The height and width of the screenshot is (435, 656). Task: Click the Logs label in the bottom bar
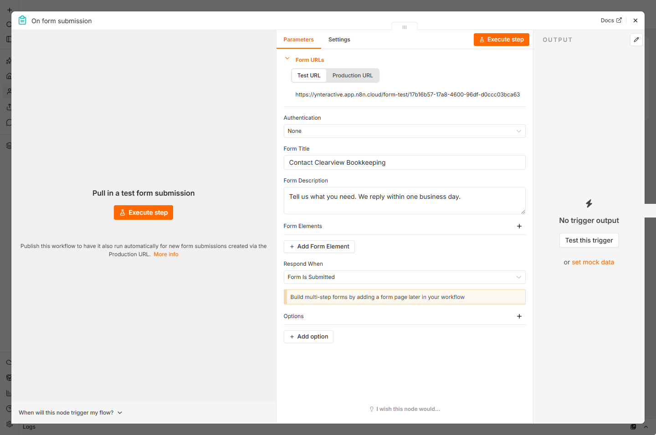29,427
